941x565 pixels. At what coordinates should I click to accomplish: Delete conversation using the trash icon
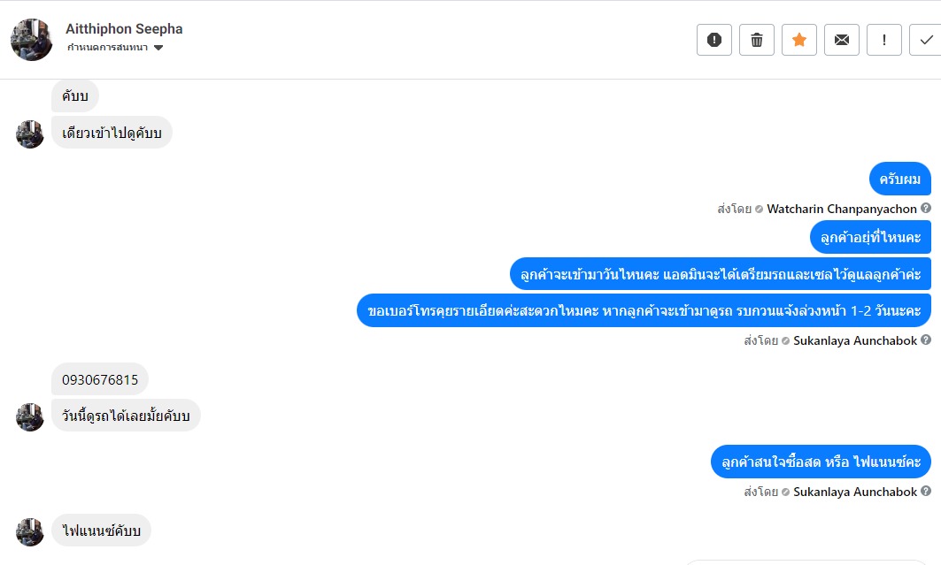[x=757, y=40]
